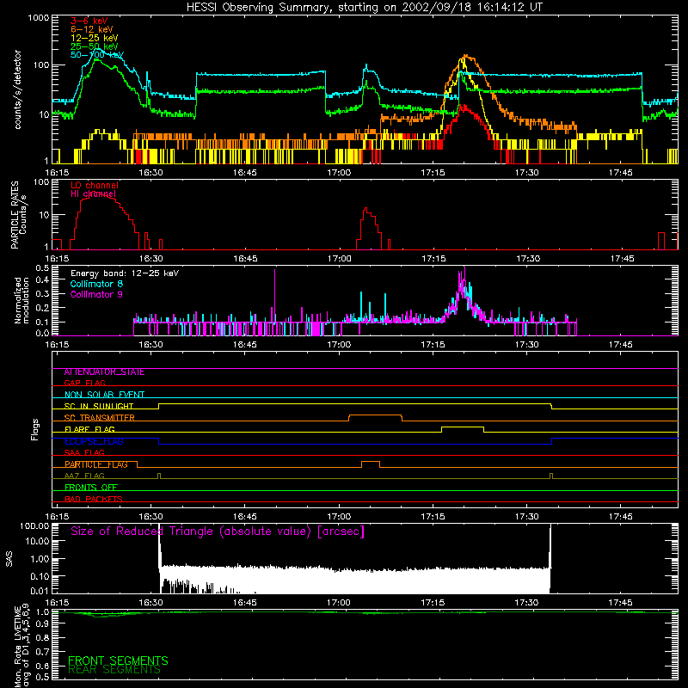Click the orange 6-12 keV legend label
Viewport: 688px width, 688px height.
(92, 29)
